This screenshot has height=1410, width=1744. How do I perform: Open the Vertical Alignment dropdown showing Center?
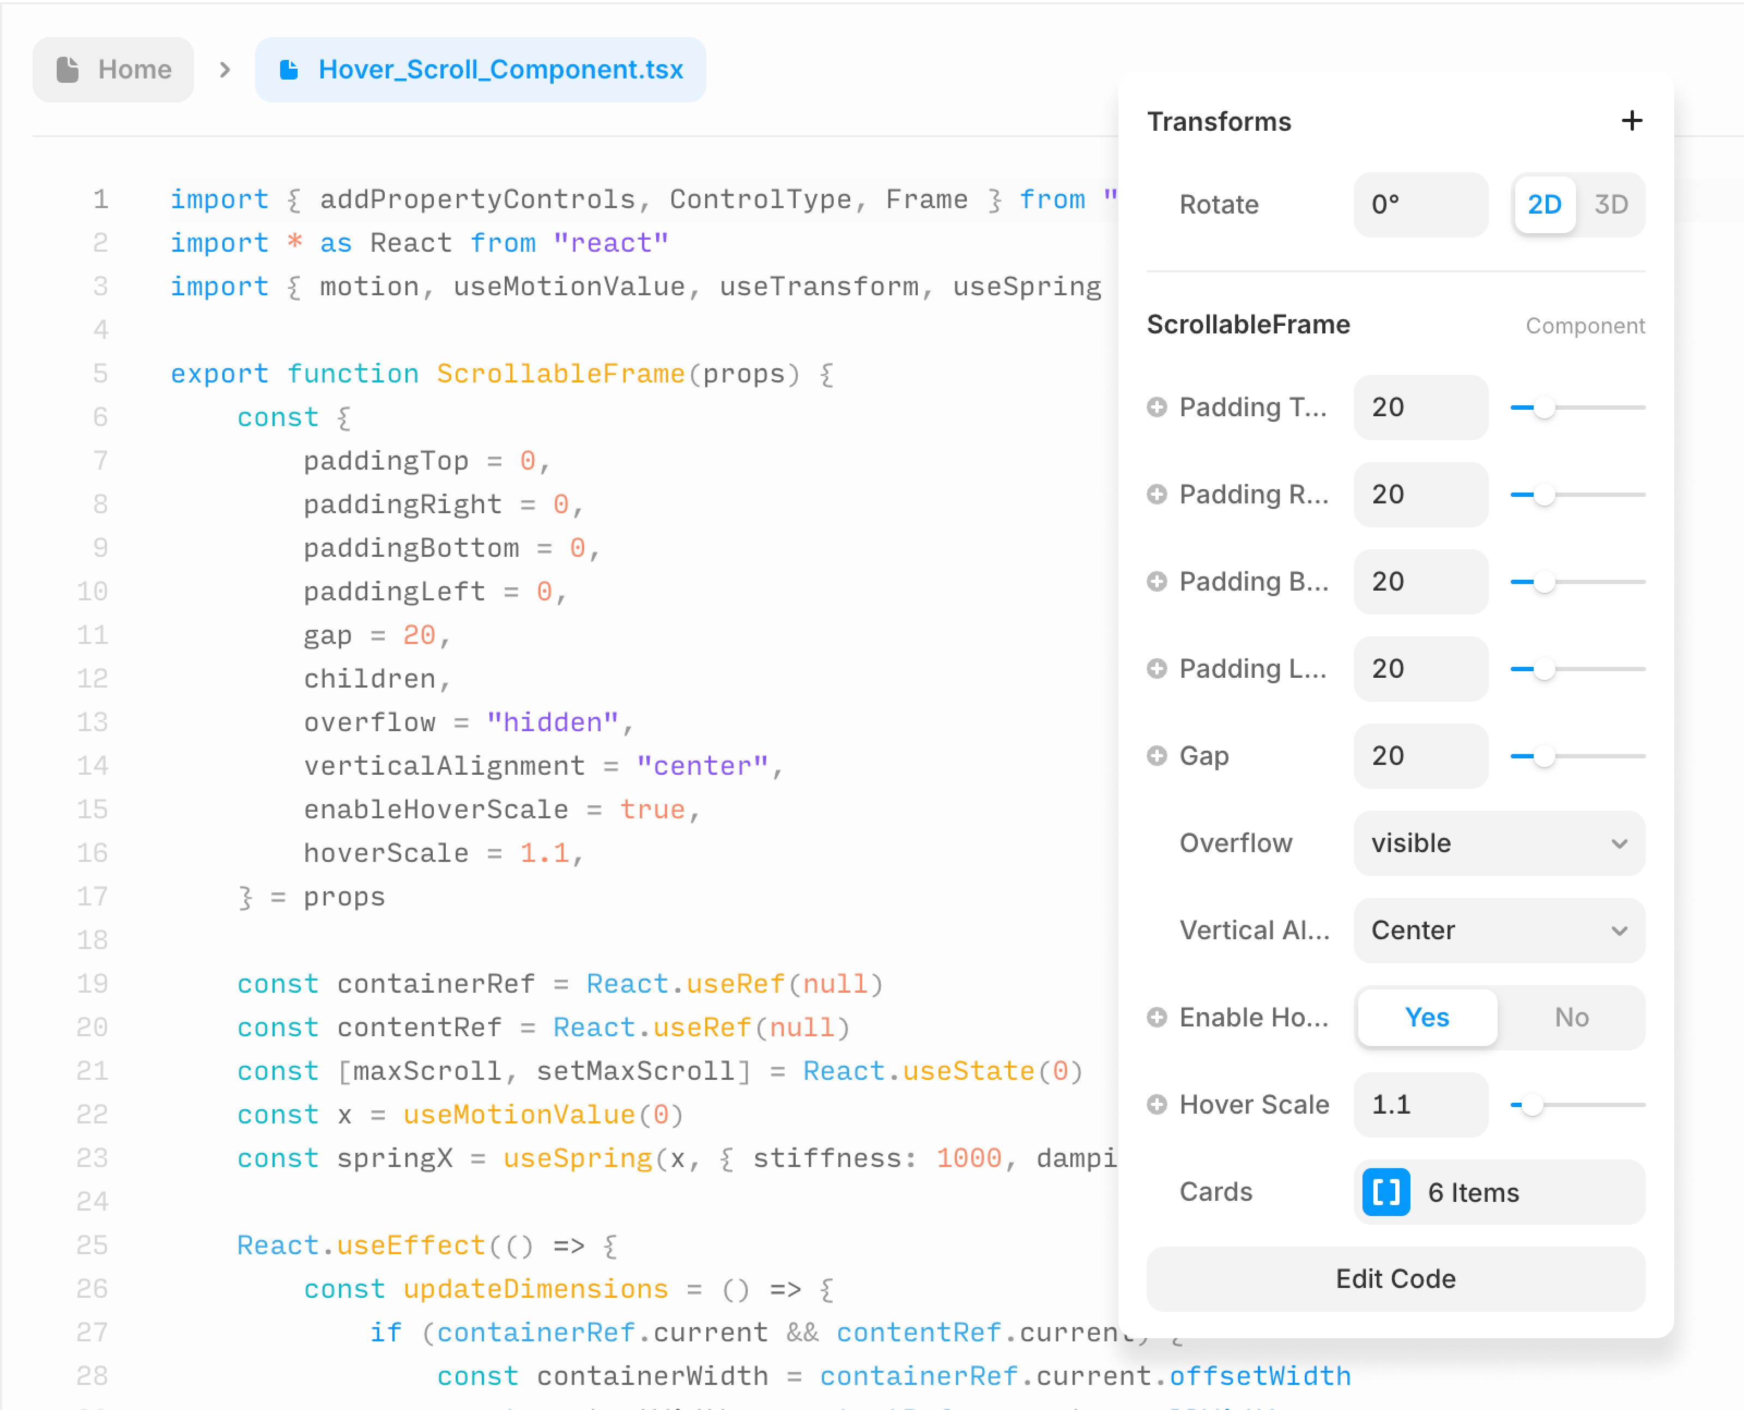1499,930
